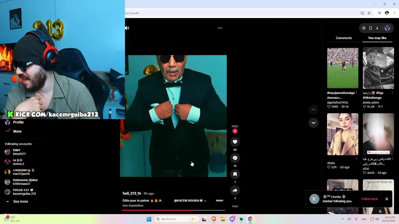
Task: Click See translation under the caption
Action: (133, 206)
